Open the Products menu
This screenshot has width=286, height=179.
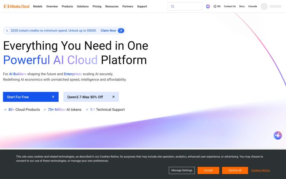(67, 6)
